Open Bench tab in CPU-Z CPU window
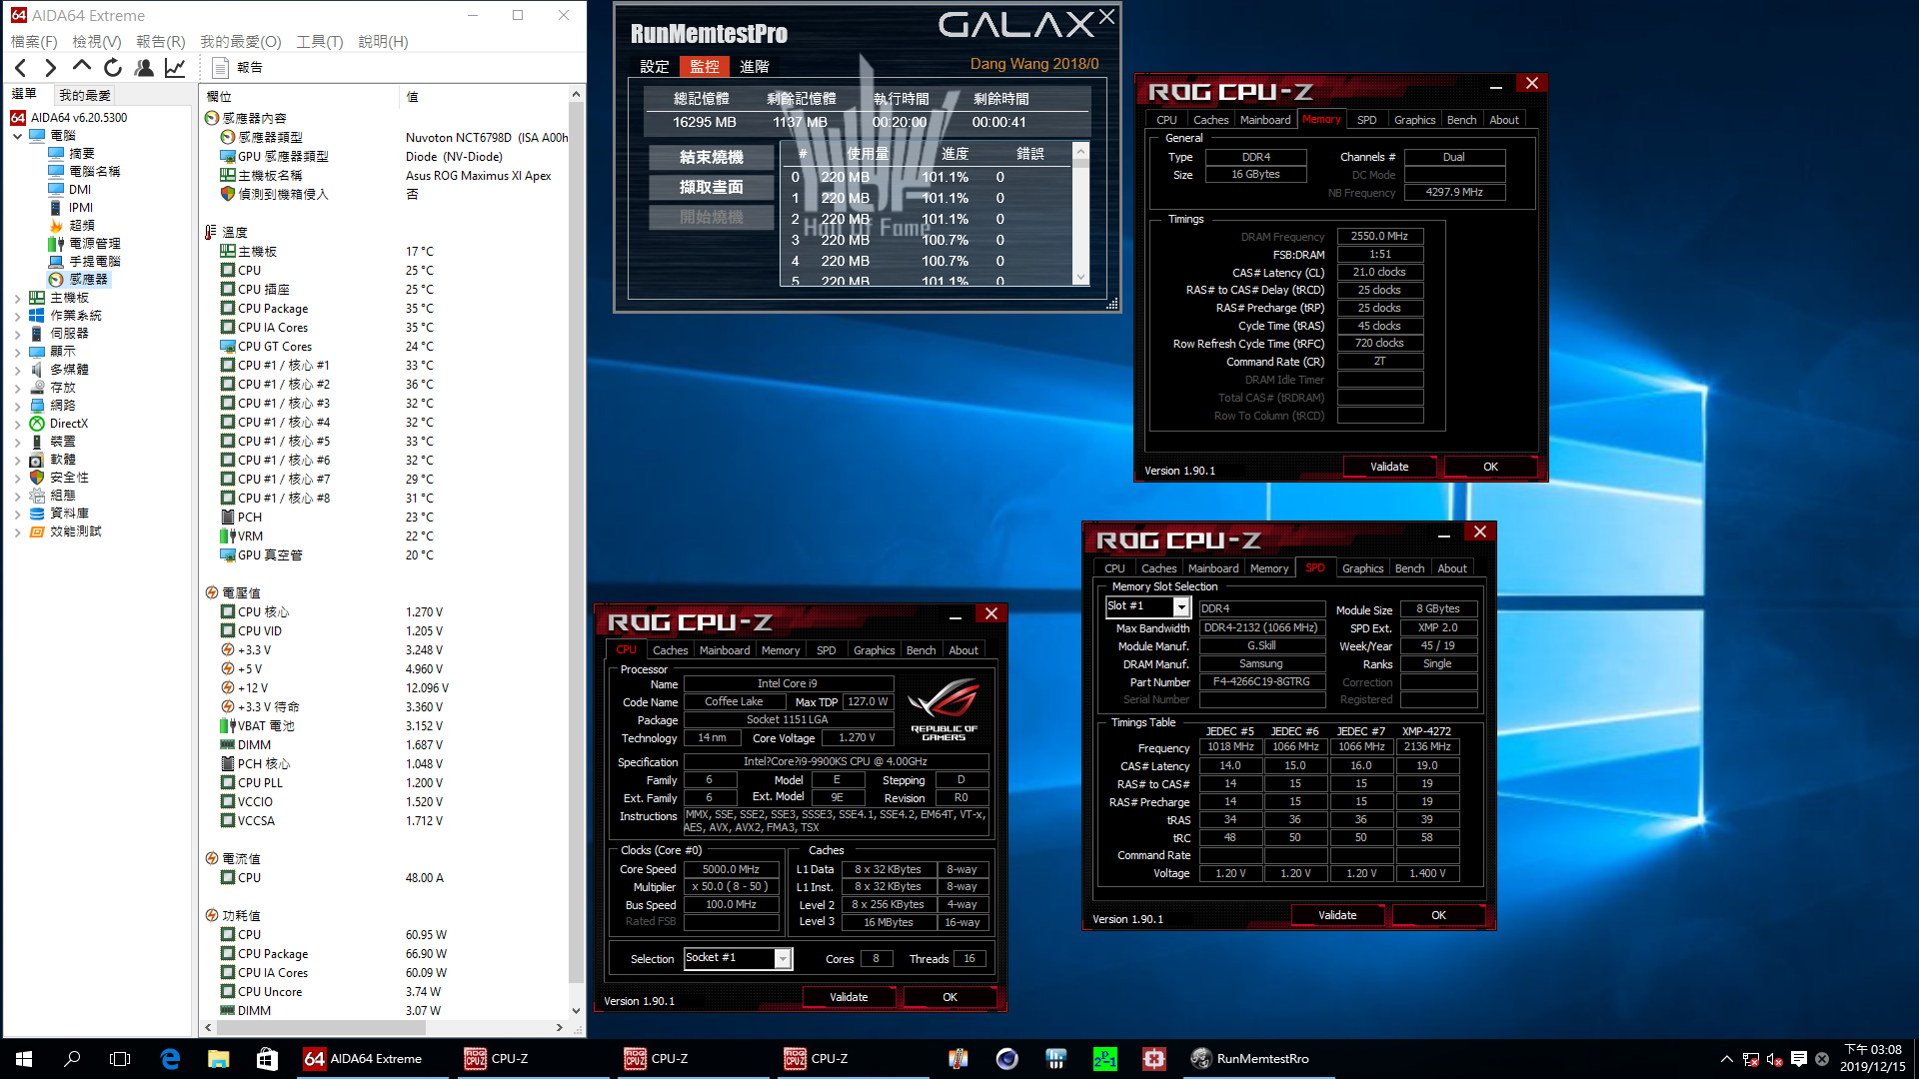 921,650
